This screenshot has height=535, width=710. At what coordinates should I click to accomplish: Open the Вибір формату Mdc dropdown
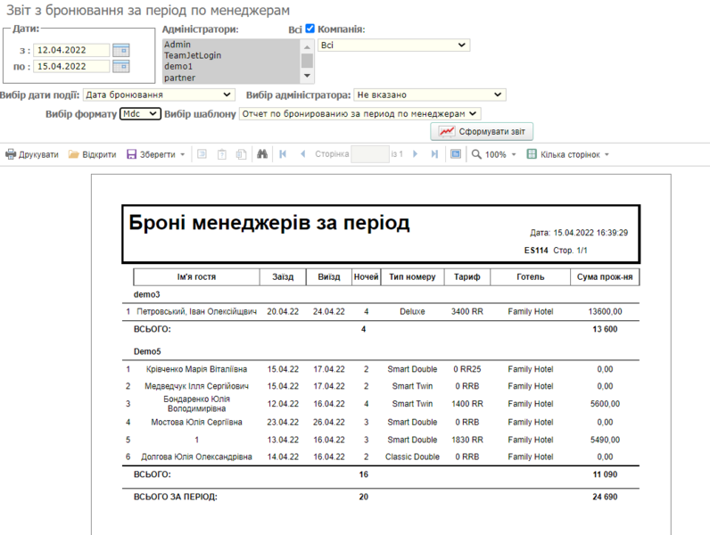point(140,114)
